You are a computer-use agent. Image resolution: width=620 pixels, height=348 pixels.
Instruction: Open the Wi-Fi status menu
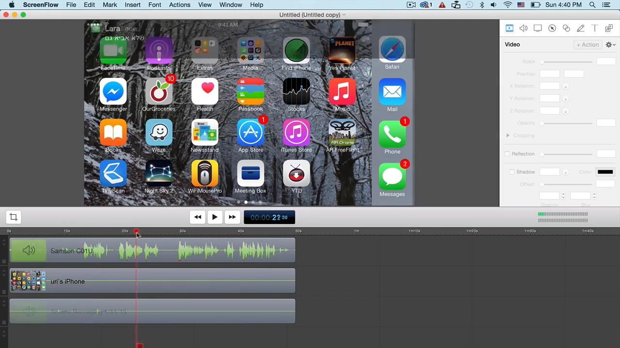(508, 5)
